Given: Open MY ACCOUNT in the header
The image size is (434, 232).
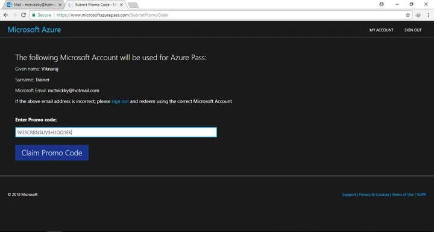Looking at the screenshot, I should 382,30.
